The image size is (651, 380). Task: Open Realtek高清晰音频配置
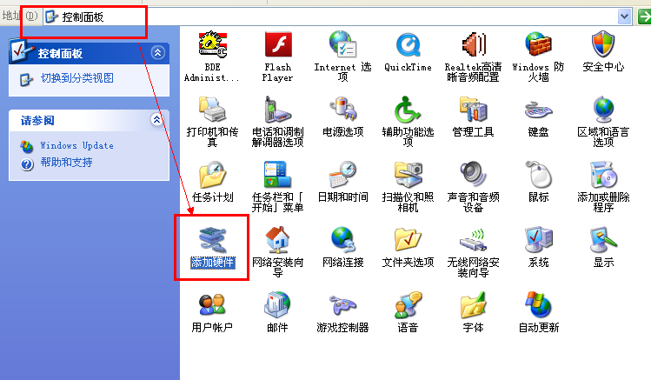[x=473, y=44]
